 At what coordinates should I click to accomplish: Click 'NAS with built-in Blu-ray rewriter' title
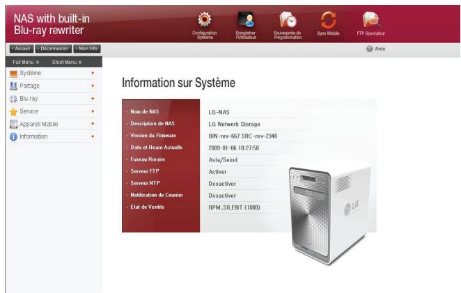click(x=52, y=24)
